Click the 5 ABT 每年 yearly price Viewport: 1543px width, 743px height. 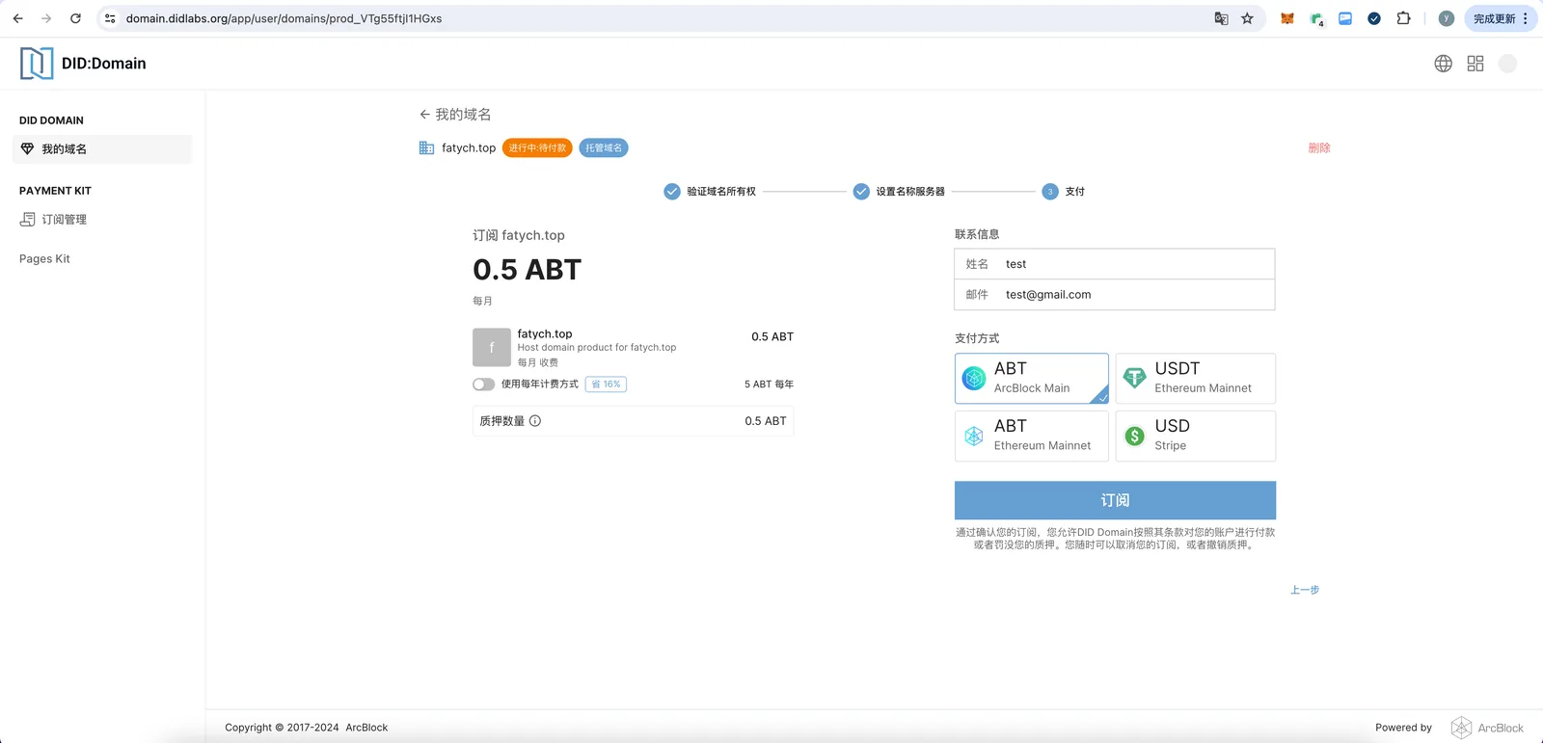(769, 385)
